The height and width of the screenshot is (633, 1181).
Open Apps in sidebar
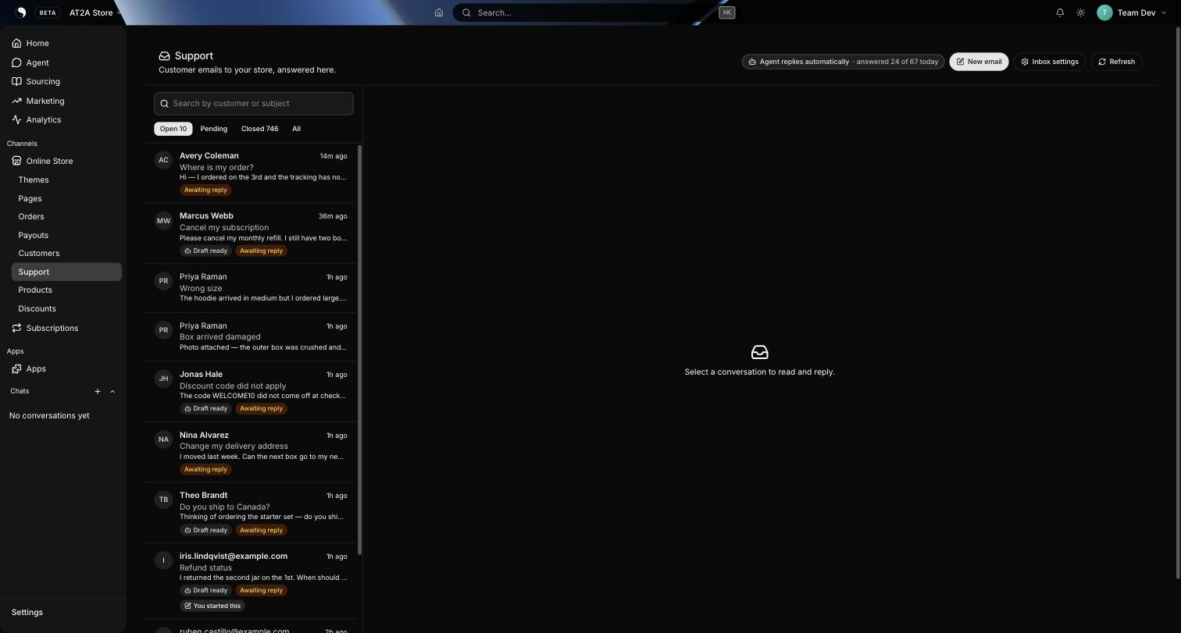click(x=66, y=368)
